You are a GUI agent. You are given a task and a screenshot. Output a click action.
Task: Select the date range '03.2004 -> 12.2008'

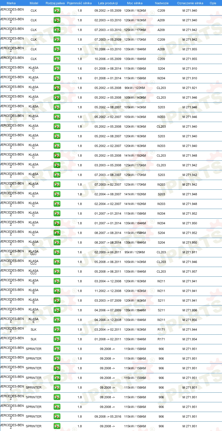pos(108,281)
